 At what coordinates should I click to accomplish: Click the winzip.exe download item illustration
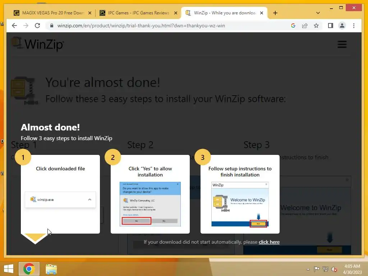[x=60, y=199]
